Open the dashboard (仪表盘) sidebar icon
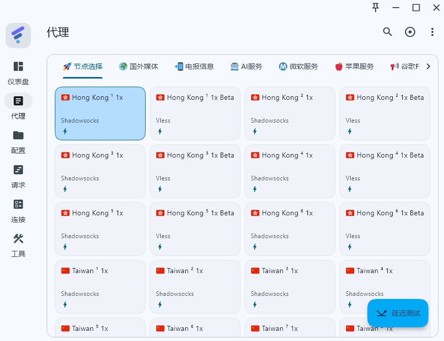The image size is (444, 341). 18,67
